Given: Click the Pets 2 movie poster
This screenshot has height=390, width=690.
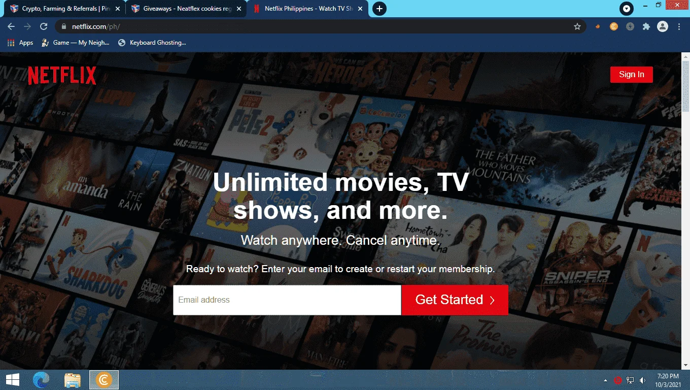Looking at the screenshot, I should pyautogui.click(x=284, y=124).
